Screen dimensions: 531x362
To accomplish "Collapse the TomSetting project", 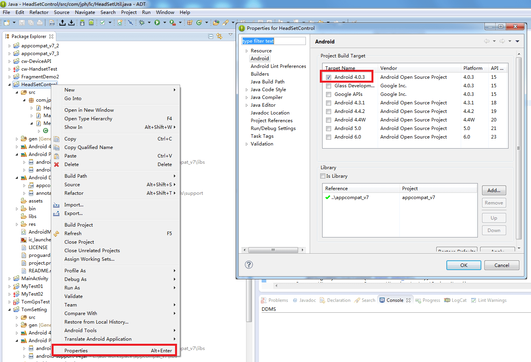I will coord(10,310).
